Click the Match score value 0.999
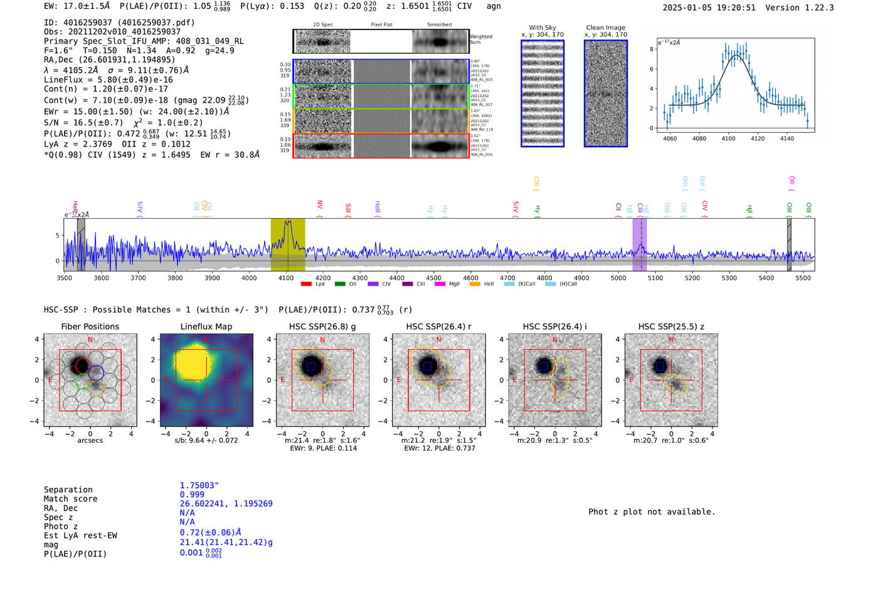The width and height of the screenshot is (878, 597). [x=192, y=495]
